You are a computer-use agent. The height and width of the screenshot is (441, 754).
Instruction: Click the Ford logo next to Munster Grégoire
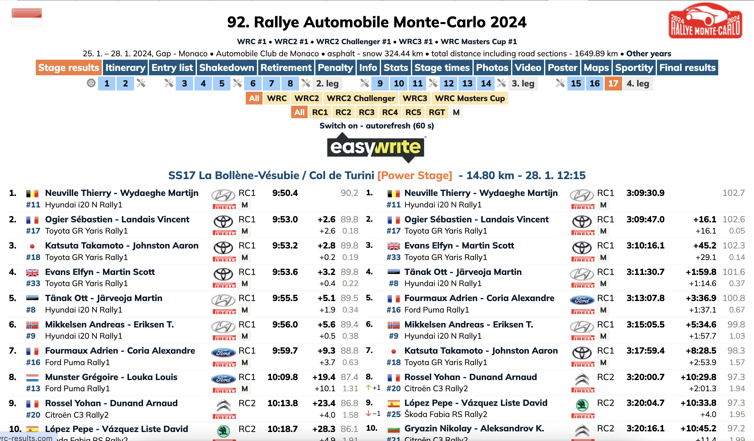[223, 379]
